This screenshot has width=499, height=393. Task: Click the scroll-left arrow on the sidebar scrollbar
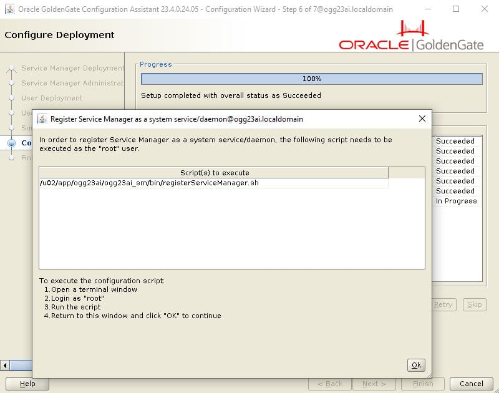coord(5,366)
